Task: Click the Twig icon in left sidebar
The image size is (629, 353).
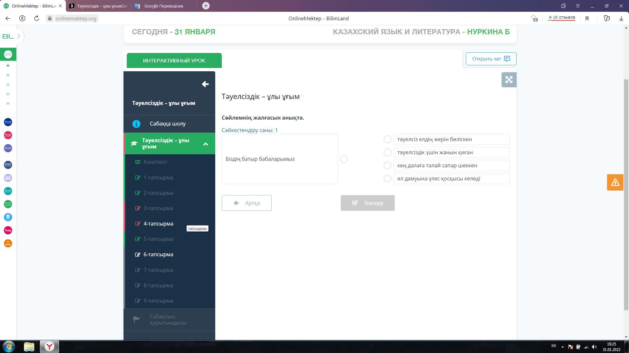Action: [x=8, y=230]
